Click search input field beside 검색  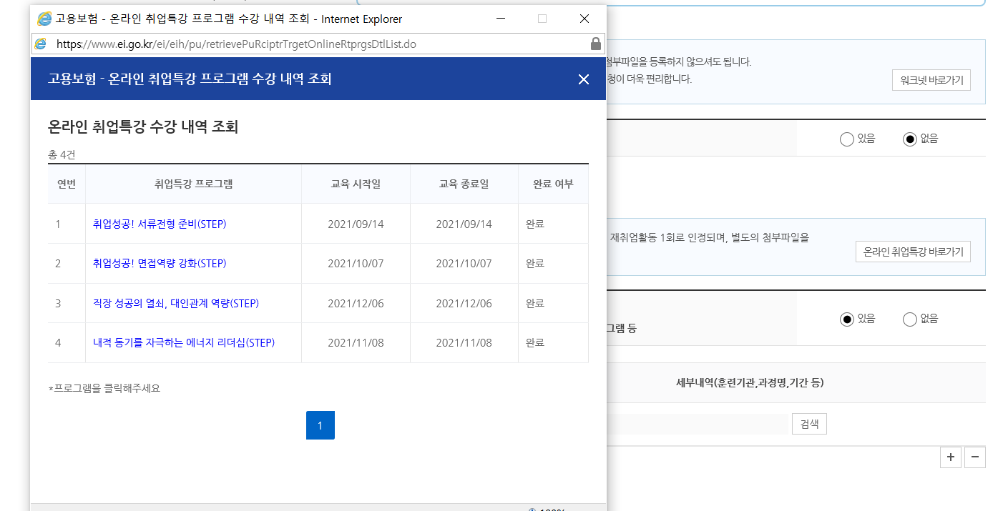coord(697,424)
